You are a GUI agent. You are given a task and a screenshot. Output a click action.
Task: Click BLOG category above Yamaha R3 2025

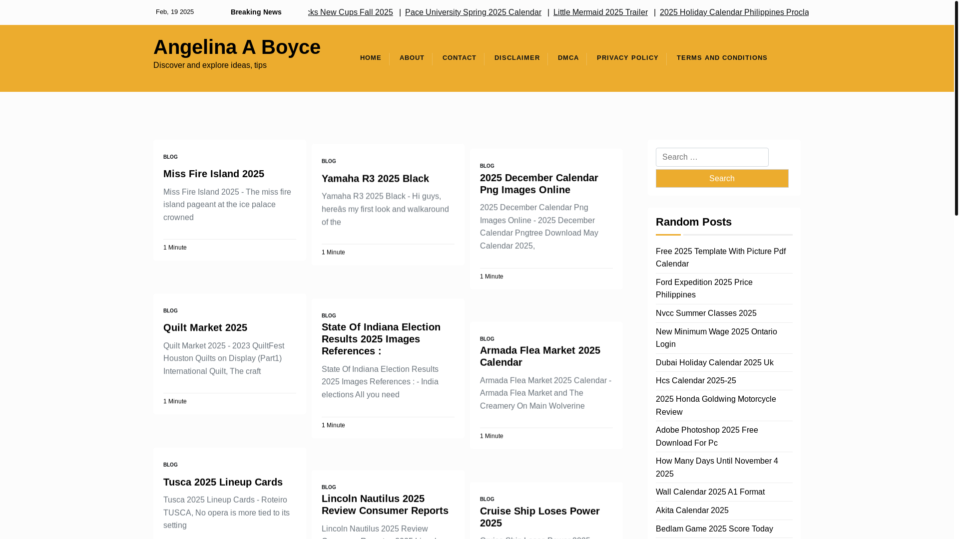pyautogui.click(x=329, y=162)
